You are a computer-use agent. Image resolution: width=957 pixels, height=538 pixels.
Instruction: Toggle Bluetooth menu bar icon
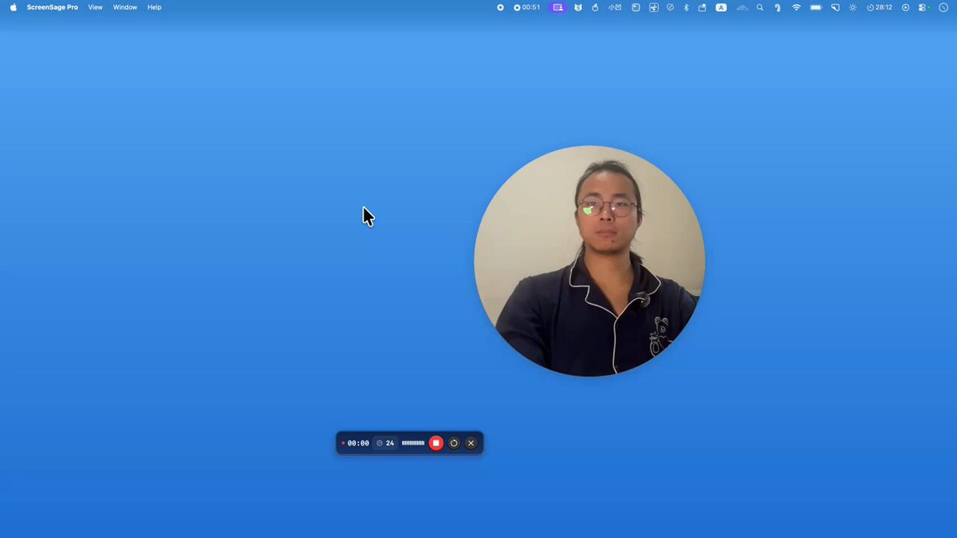click(x=687, y=7)
